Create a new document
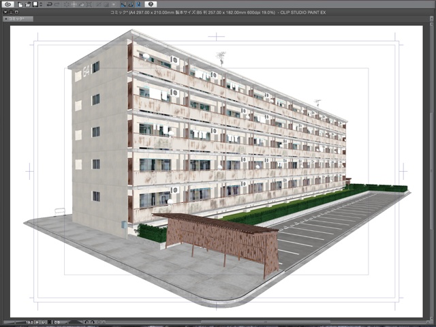Screen dimensions: 436x327 click(x=20, y=5)
